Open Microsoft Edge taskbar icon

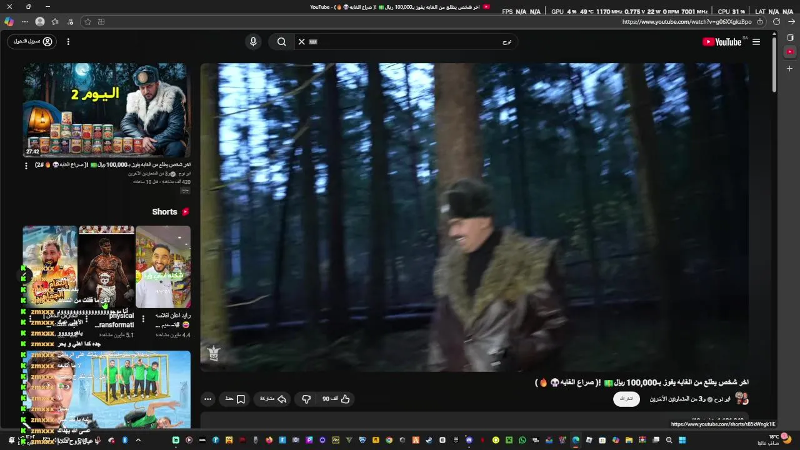(576, 440)
